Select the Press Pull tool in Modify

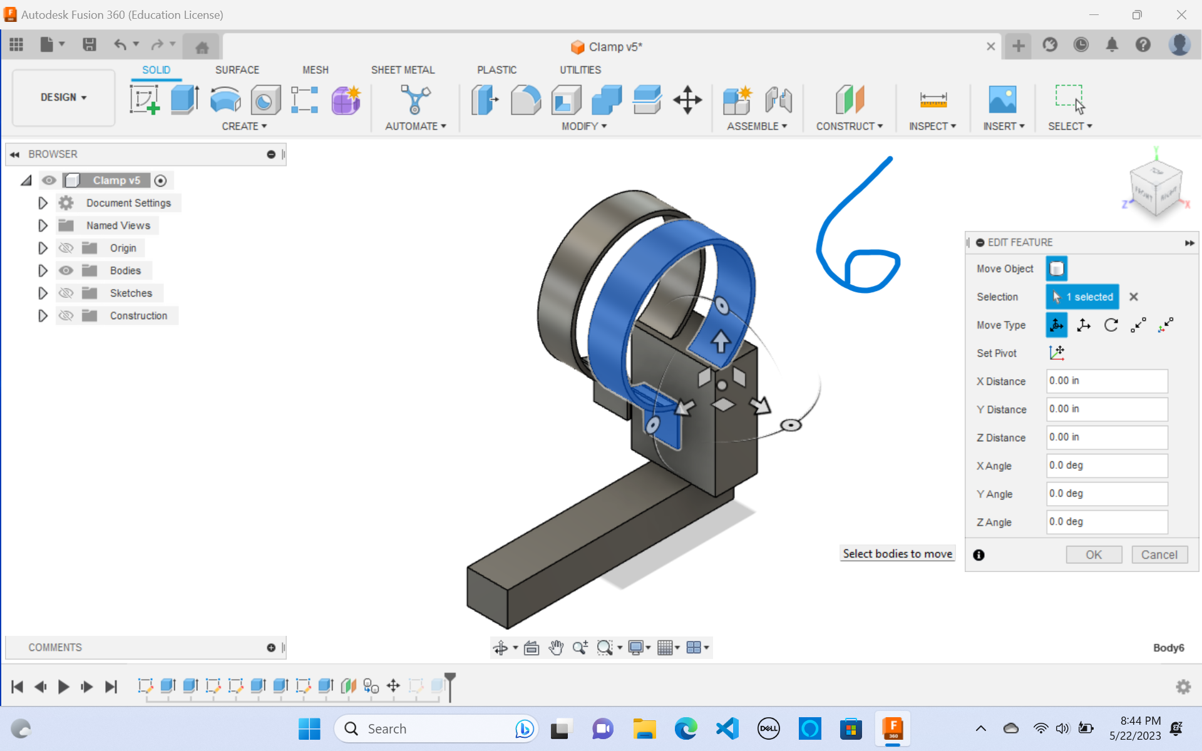point(485,100)
